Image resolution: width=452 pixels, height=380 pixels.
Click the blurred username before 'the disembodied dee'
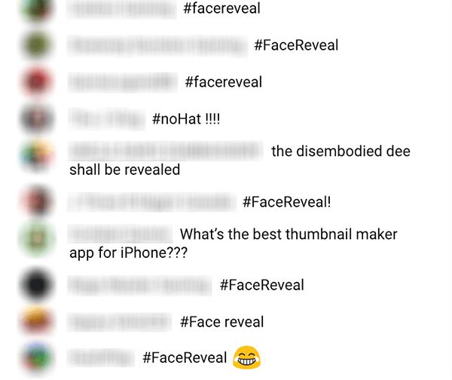166,151
